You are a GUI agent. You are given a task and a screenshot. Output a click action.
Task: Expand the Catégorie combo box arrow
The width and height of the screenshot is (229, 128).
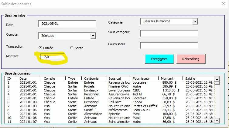point(195,21)
